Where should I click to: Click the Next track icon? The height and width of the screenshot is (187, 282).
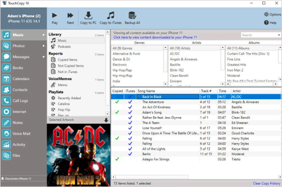[x=70, y=16]
